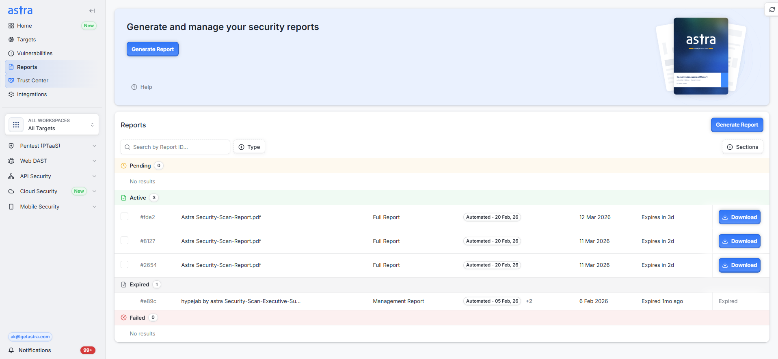Click the search magnifier icon

[x=128, y=147]
